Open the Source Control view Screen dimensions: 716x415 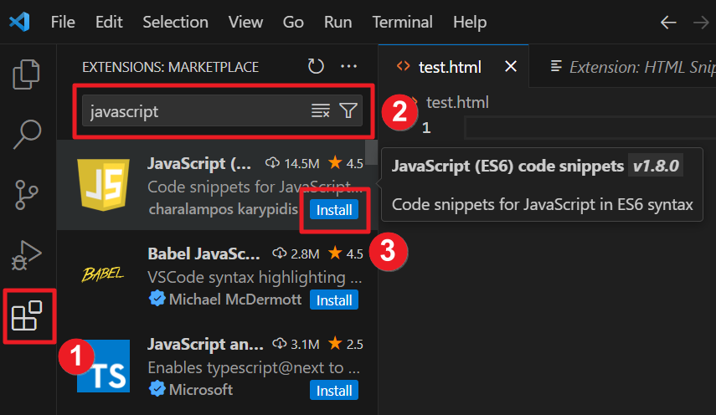[x=27, y=195]
